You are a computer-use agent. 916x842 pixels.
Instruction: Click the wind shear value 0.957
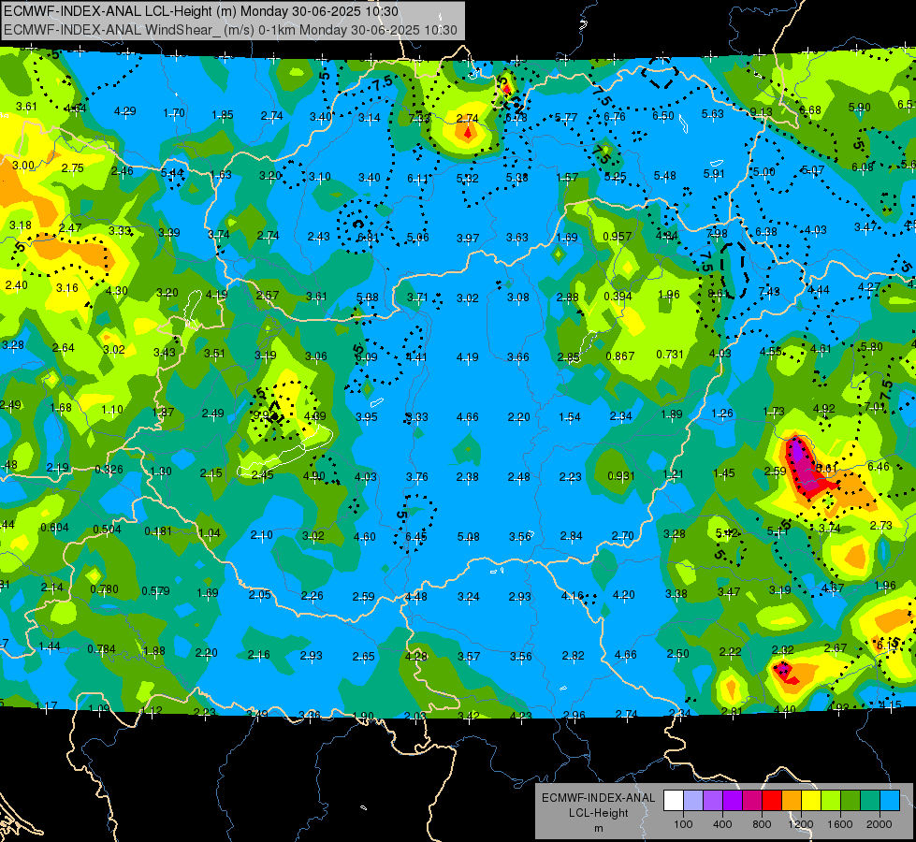point(617,236)
